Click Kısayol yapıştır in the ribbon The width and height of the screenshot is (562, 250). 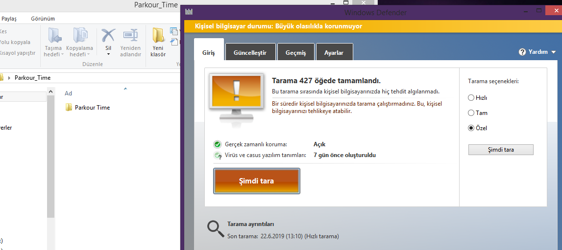click(17, 53)
